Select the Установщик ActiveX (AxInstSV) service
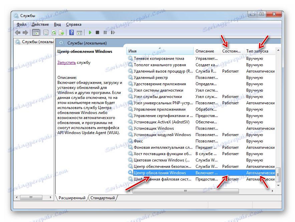This screenshot has width=295, height=222. click(x=201, y=122)
